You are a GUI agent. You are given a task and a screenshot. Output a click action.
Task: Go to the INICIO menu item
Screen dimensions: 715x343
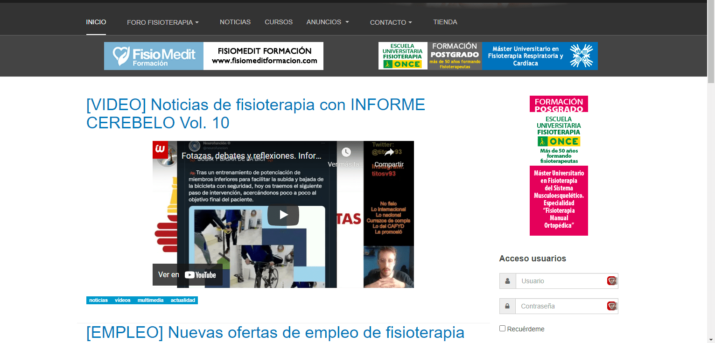pos(96,22)
